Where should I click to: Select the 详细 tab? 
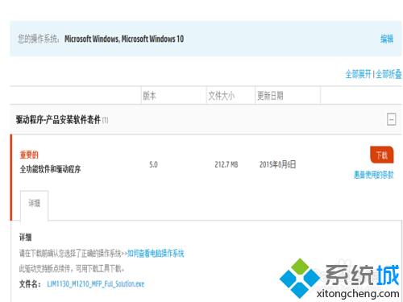pos(35,204)
